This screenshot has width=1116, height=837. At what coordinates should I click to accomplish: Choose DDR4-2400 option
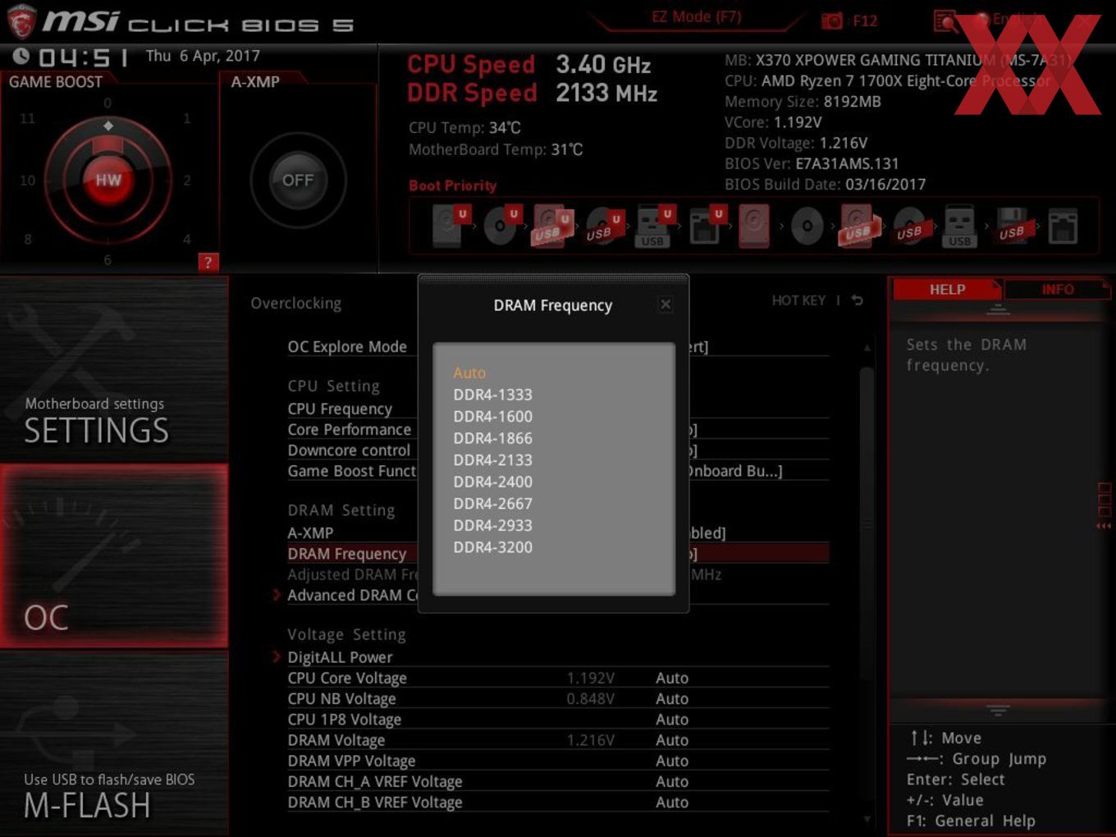coord(493,482)
